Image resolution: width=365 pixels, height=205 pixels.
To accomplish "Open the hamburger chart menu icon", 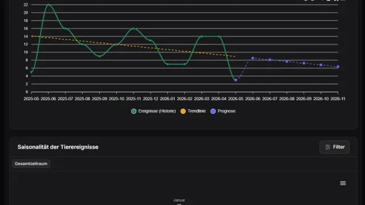I will point(343,183).
